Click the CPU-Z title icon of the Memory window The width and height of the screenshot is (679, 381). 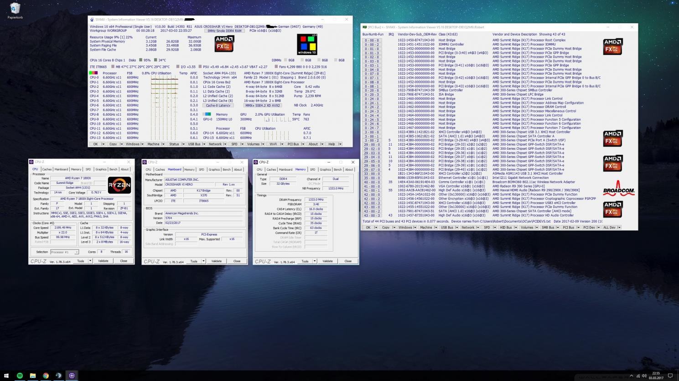point(256,162)
